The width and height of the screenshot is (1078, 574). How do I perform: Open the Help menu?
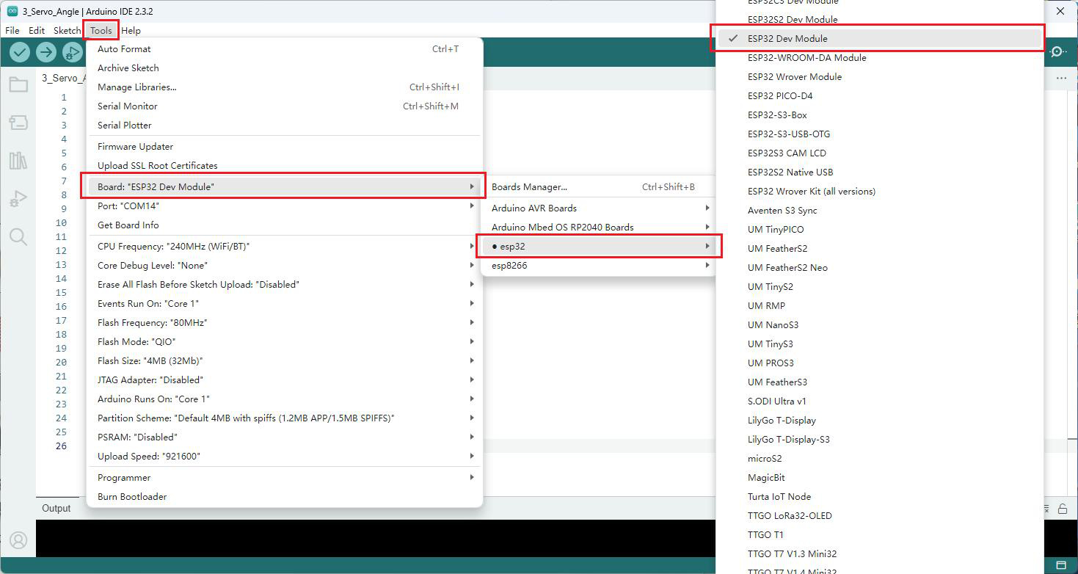131,31
